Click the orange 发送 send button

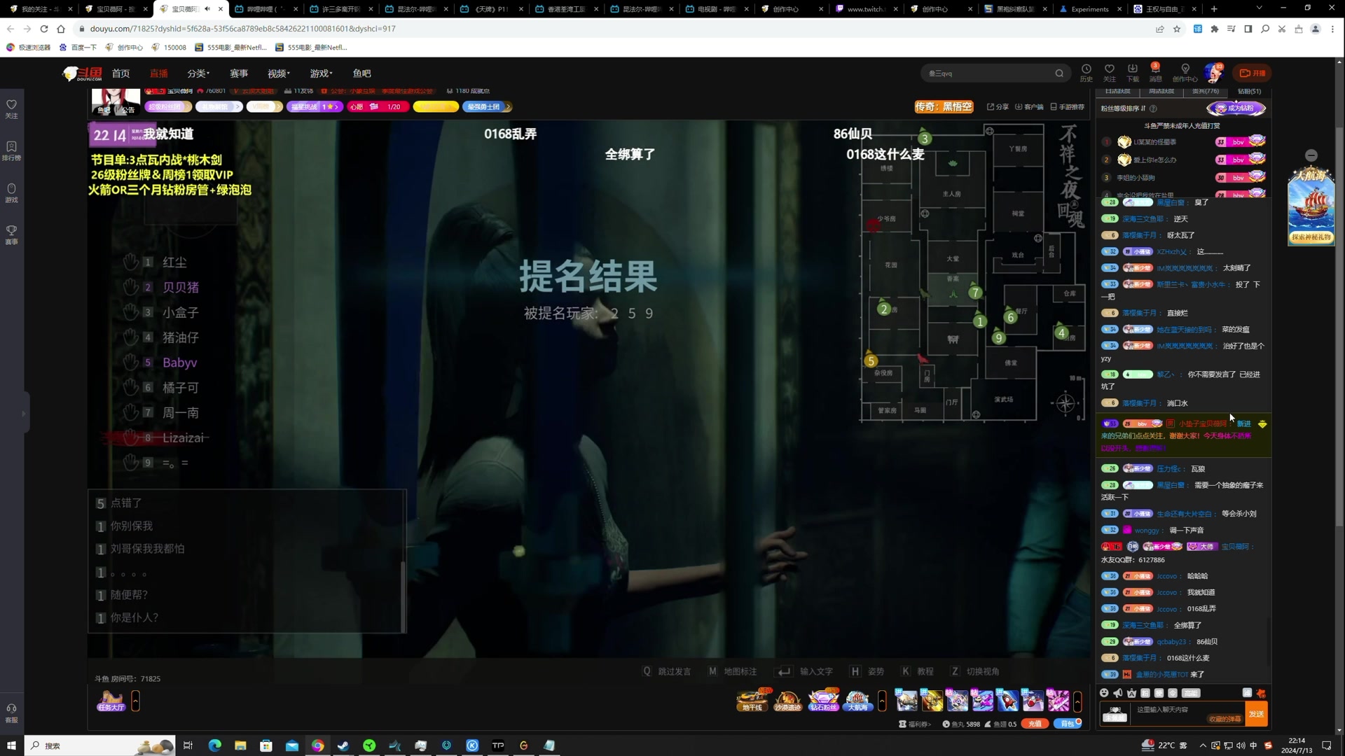[x=1256, y=714]
